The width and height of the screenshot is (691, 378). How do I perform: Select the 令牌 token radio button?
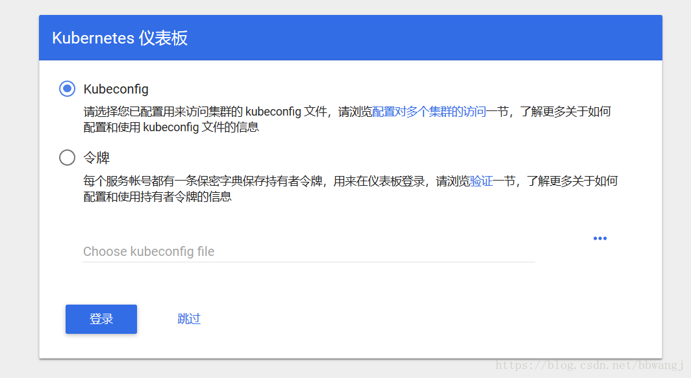pyautogui.click(x=67, y=157)
